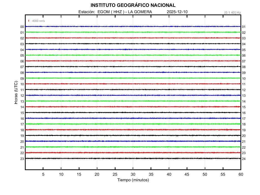This screenshot has height=195, width=260.
Task: Select the green seismic trace for hour 01
Action: [133, 32]
